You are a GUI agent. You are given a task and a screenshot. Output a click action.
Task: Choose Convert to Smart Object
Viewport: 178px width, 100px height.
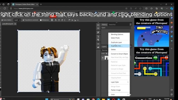click(x=119, y=54)
